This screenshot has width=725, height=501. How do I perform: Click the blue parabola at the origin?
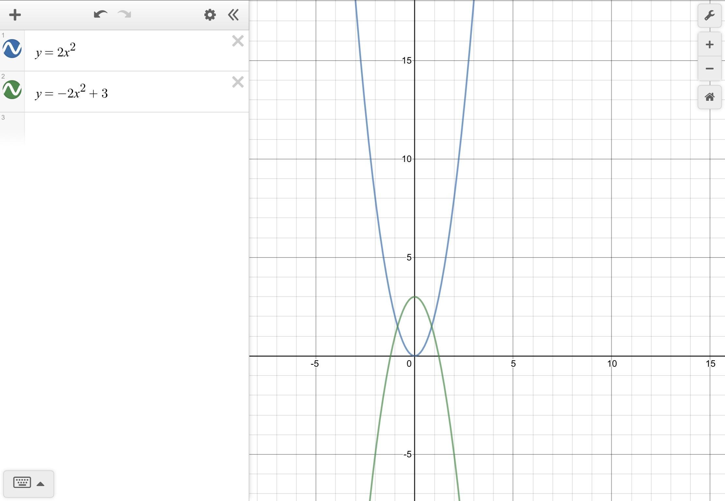tap(415, 356)
